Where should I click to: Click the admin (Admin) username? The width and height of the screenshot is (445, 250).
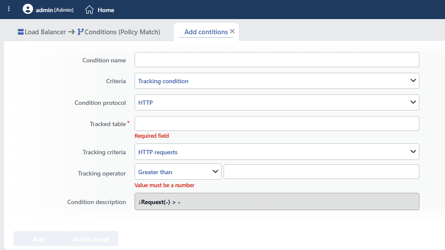55,10
